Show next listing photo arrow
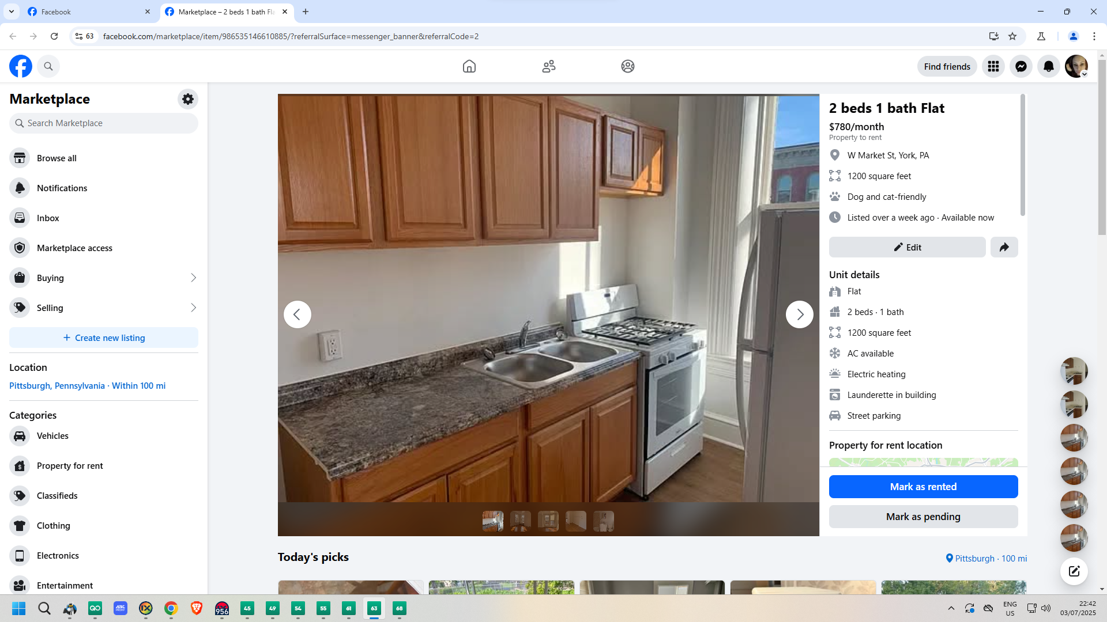 [x=799, y=314]
